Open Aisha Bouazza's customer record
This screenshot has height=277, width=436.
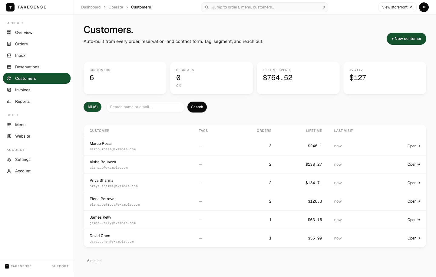(414, 165)
